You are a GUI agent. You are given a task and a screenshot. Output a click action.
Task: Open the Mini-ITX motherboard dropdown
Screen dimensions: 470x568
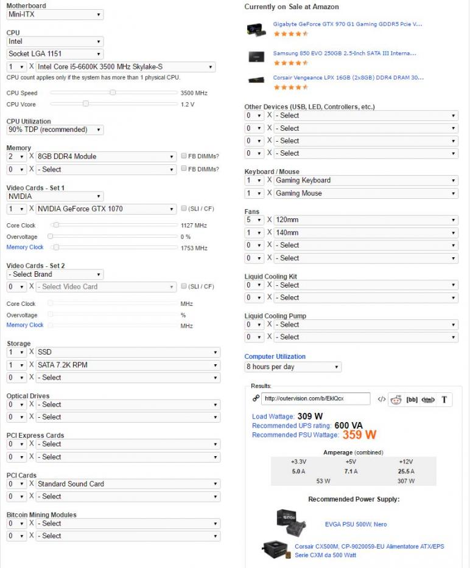[55, 15]
